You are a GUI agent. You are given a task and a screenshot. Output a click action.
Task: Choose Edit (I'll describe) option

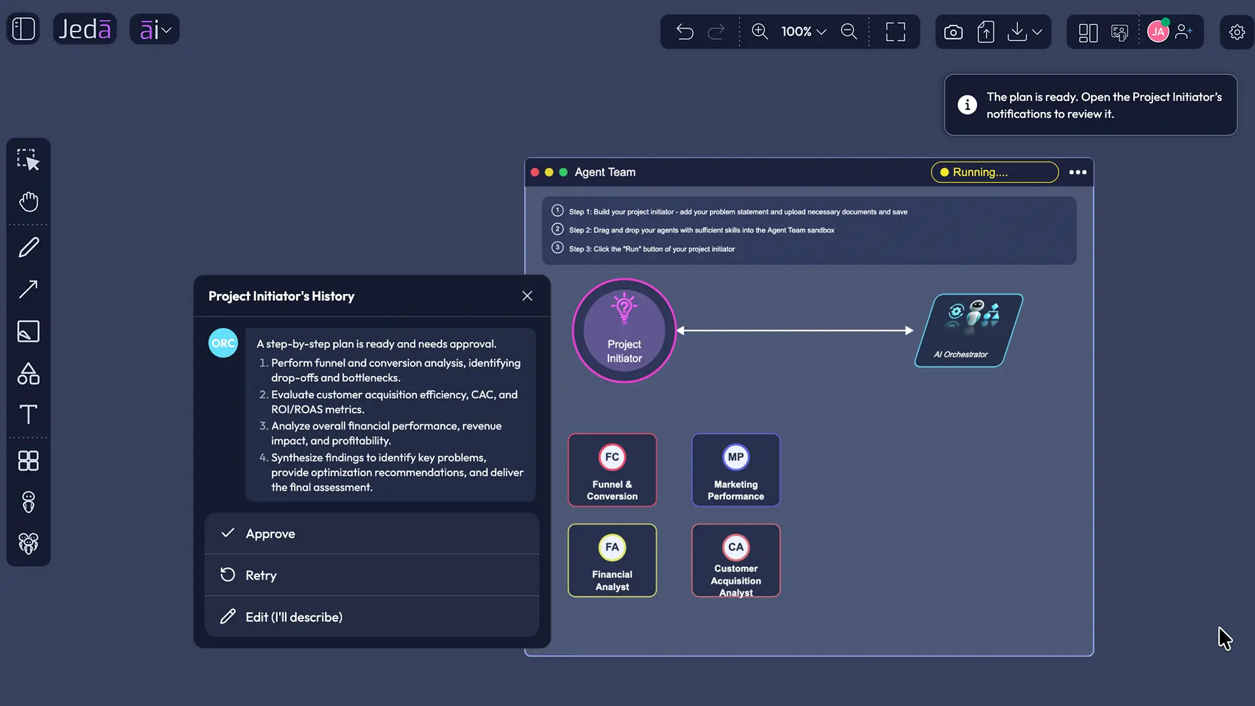[372, 616]
